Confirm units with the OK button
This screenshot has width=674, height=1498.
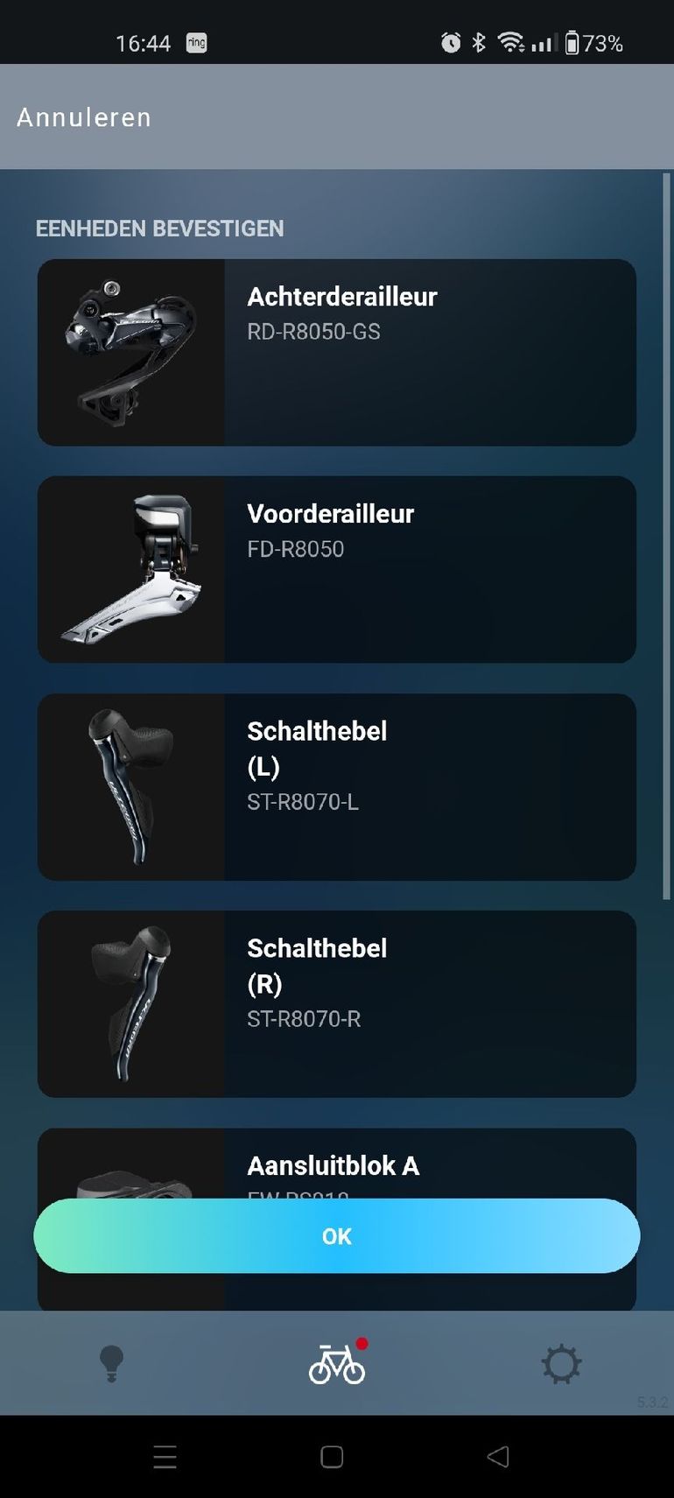coord(337,1235)
